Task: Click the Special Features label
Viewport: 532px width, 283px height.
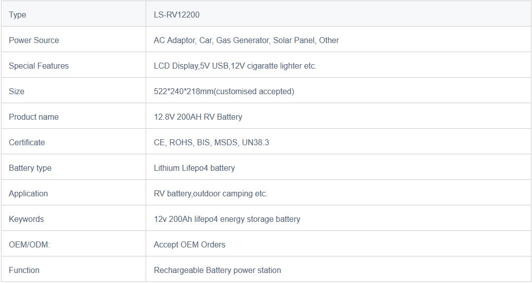Action: pos(39,66)
